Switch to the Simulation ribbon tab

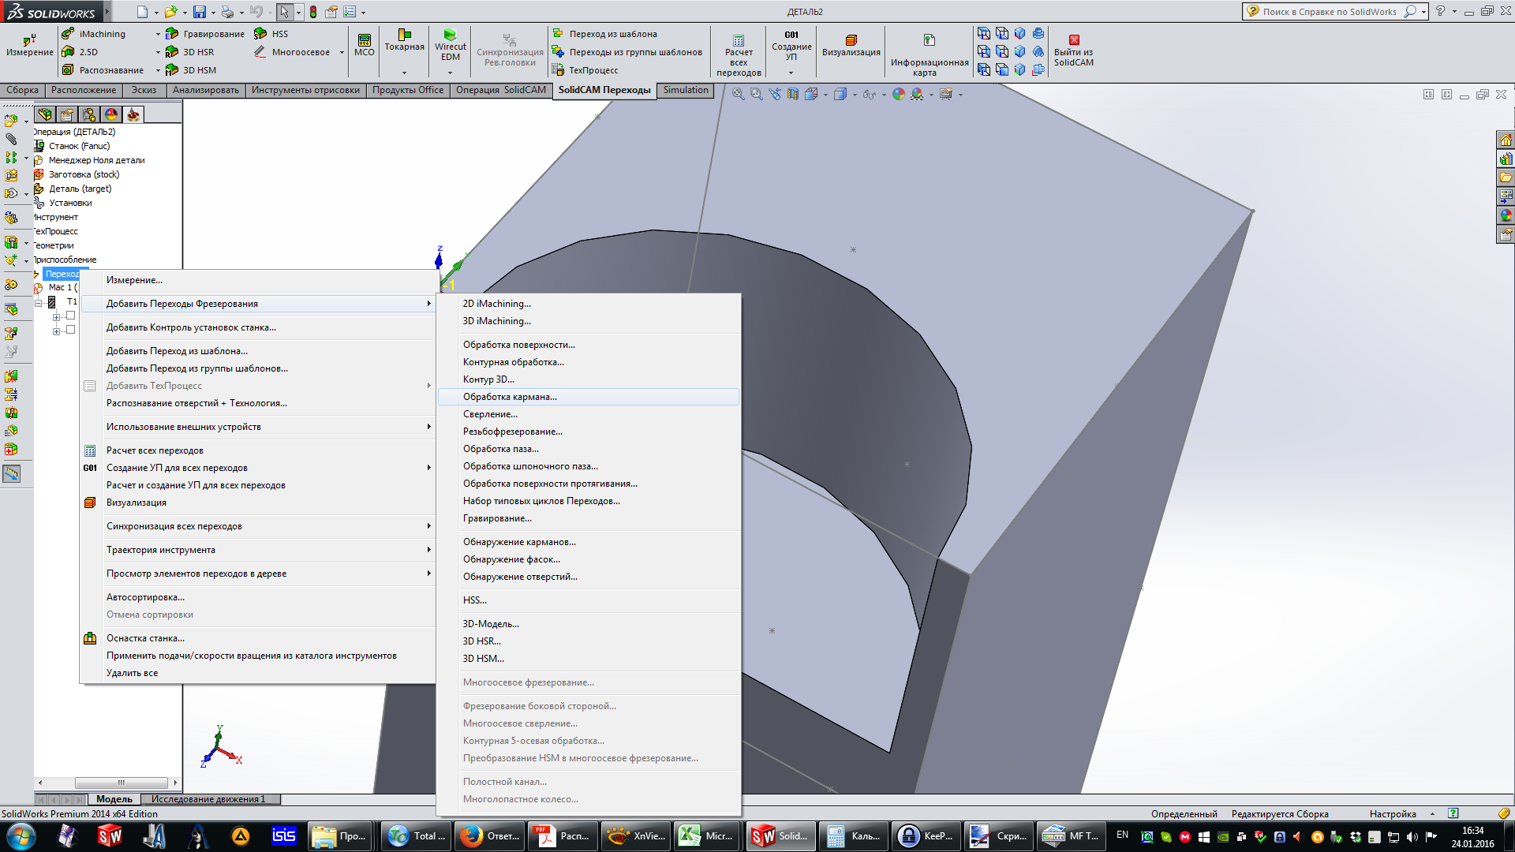[x=685, y=90]
